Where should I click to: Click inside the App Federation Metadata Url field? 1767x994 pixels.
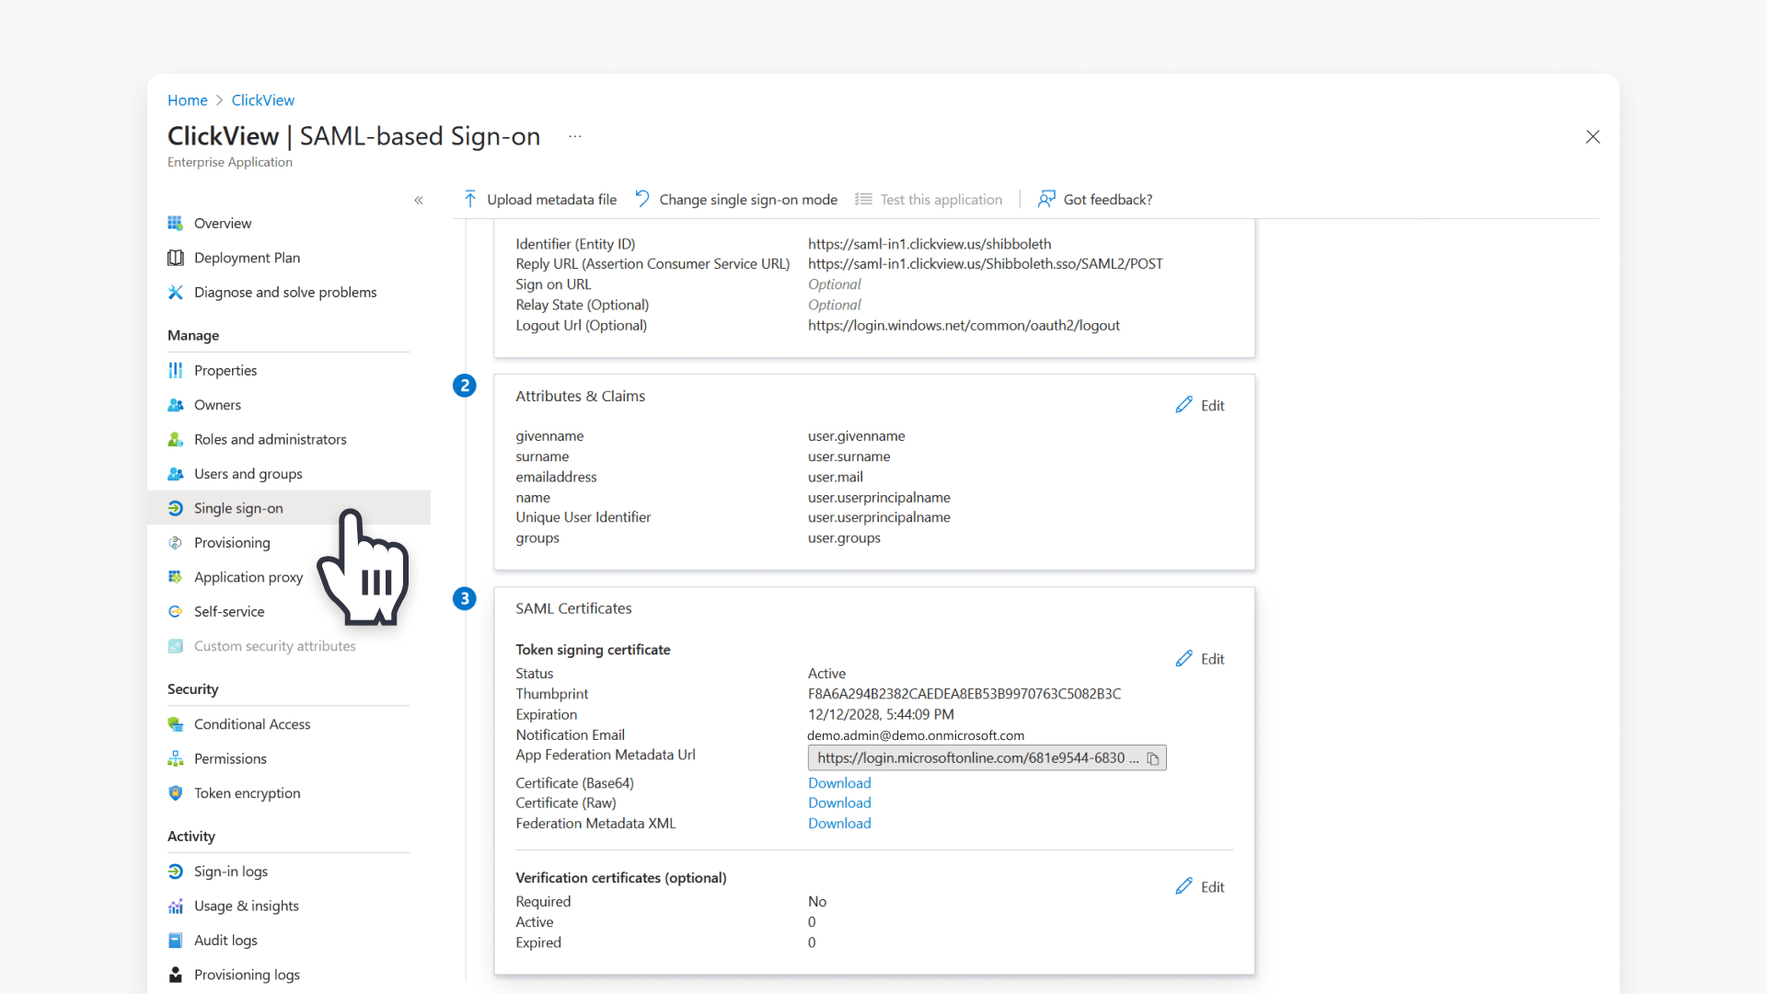pyautogui.click(x=971, y=758)
